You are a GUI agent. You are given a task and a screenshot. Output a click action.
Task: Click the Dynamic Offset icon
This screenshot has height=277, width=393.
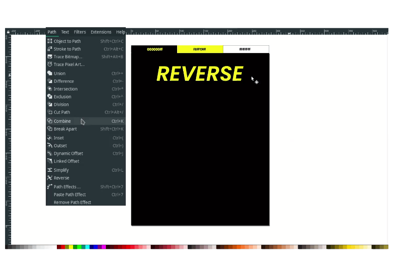pos(50,153)
